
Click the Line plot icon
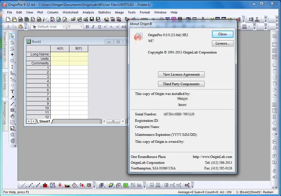(x=23, y=185)
